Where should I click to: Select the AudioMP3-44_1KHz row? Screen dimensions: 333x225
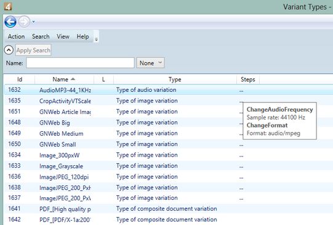pyautogui.click(x=169, y=90)
